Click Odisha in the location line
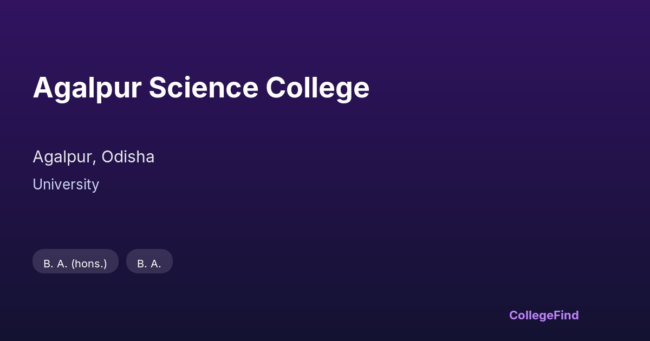Image resolution: width=650 pixels, height=341 pixels. (128, 157)
